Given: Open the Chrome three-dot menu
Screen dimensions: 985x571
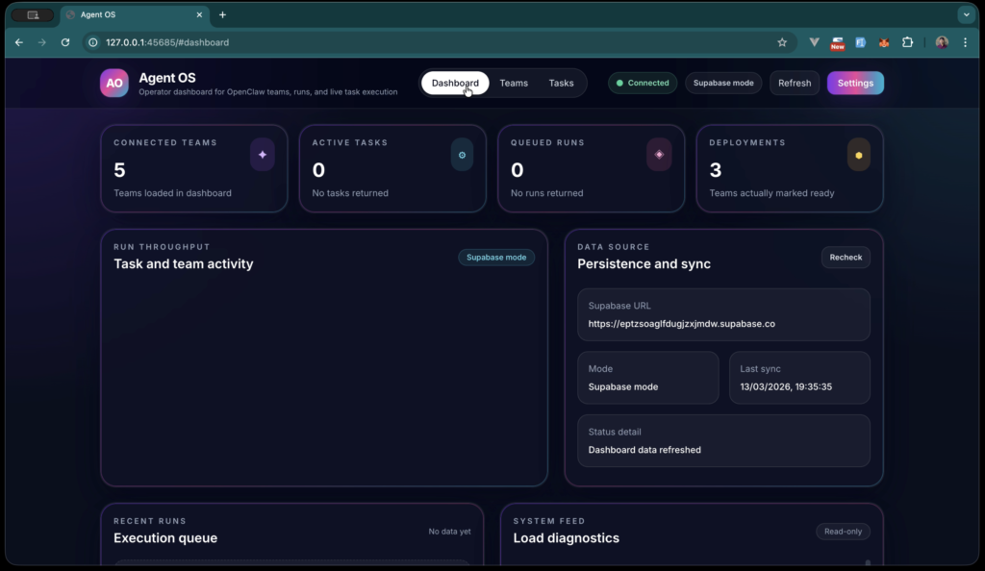Looking at the screenshot, I should (965, 42).
